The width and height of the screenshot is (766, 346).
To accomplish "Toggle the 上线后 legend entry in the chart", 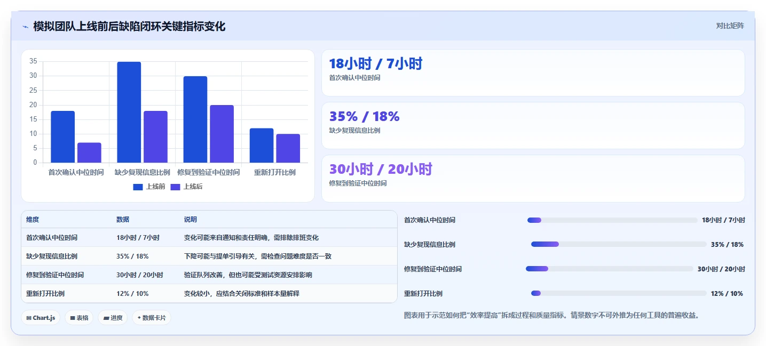I will (x=186, y=187).
